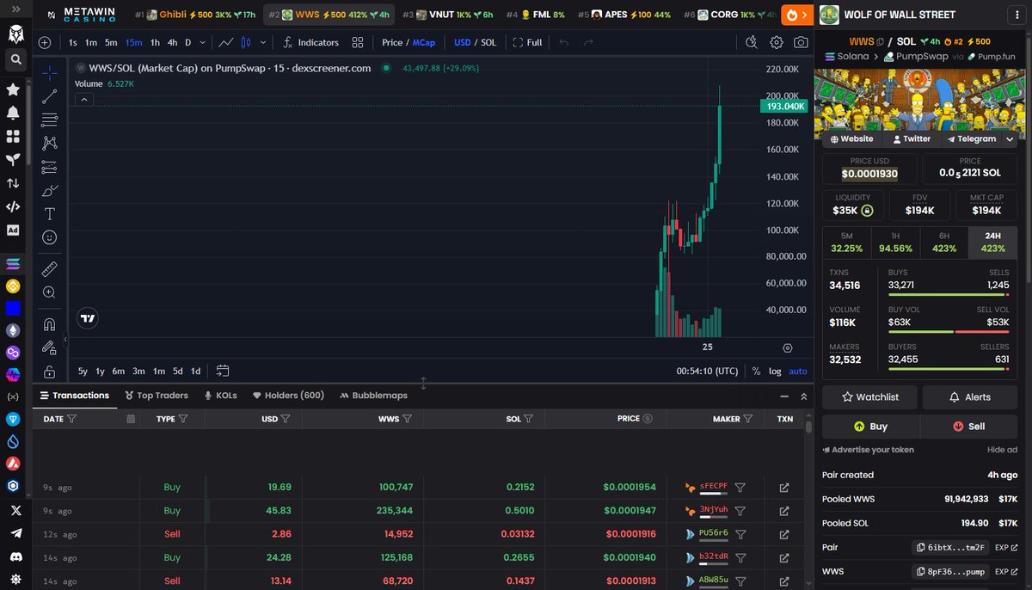Filter transactions by Type column

click(185, 419)
